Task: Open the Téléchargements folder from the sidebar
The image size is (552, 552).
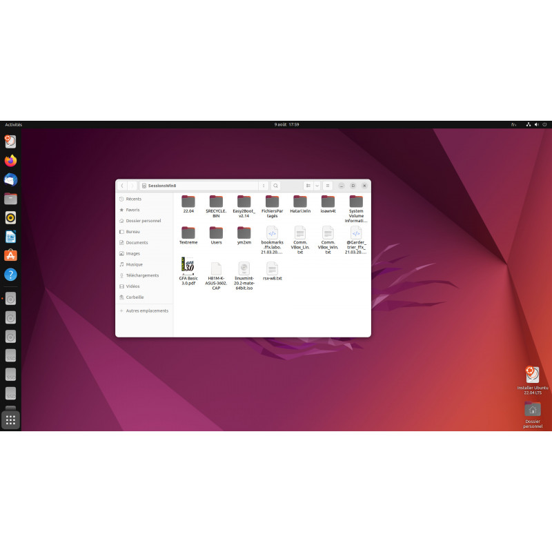Action: 140,275
